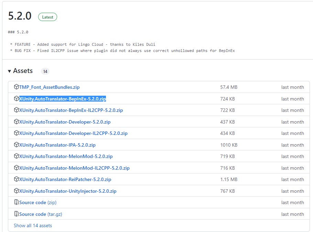
Task: Click package icon beside UnityInjector-5.2.0.zip
Action: 17,191
